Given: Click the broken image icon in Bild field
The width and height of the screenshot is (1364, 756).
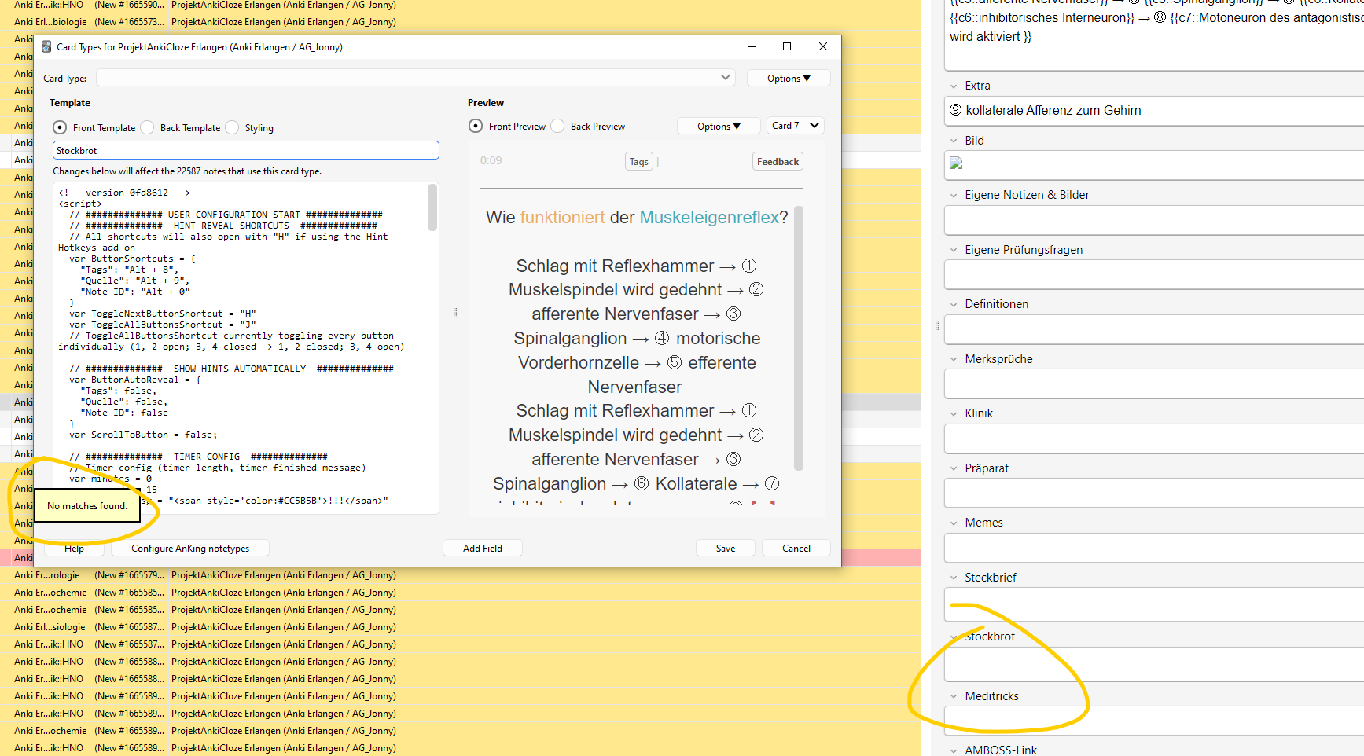Looking at the screenshot, I should (x=956, y=163).
